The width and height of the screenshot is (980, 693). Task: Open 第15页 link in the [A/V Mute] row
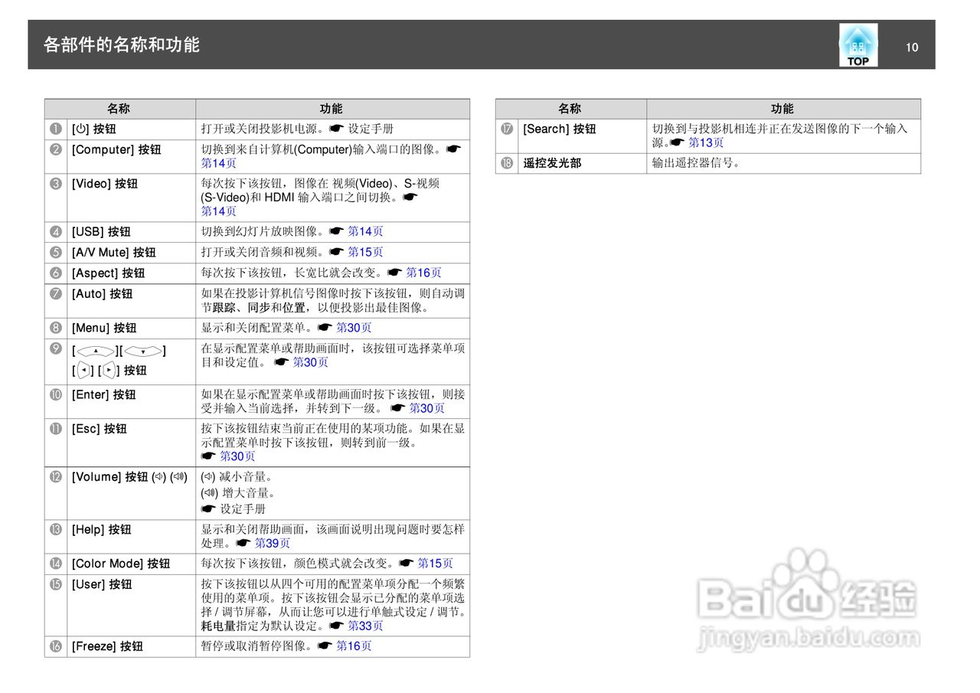pos(366,252)
